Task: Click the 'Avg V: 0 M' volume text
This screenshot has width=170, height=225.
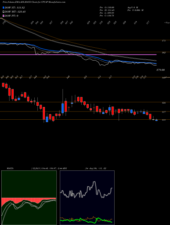Action: (x=132, y=7)
